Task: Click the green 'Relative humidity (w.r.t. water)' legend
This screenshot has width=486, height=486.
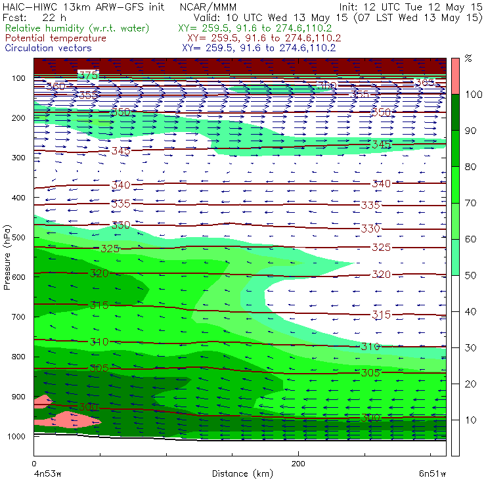Action: 77,28
